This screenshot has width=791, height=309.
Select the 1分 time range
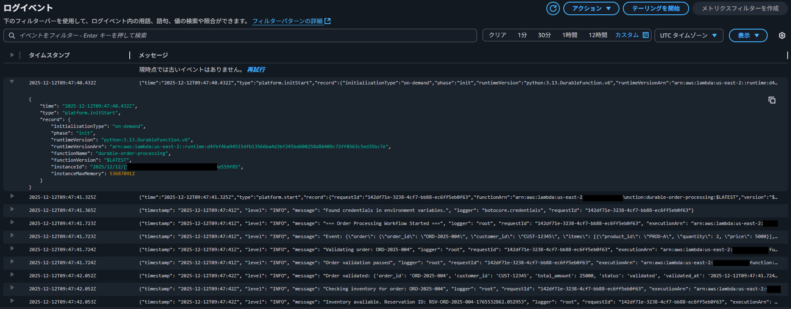[522, 35]
